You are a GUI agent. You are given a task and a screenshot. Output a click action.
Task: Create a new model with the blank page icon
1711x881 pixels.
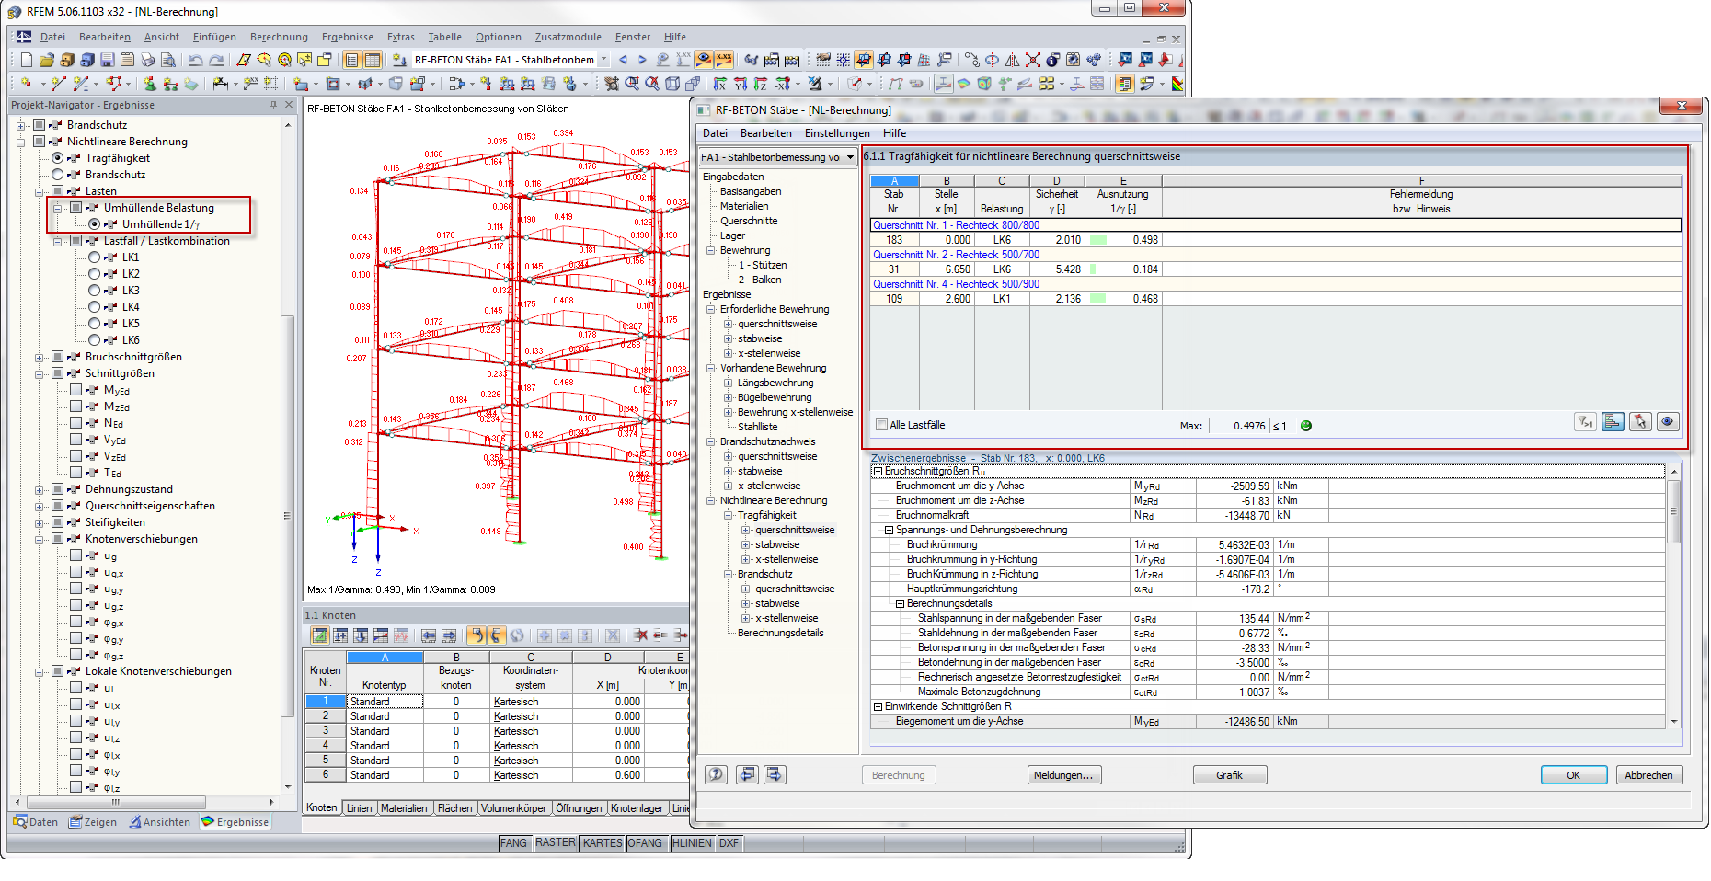[26, 60]
